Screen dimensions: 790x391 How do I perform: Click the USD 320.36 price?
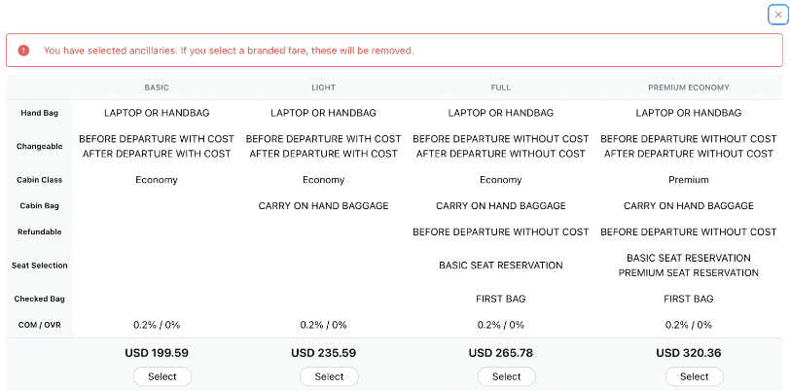[x=688, y=353]
